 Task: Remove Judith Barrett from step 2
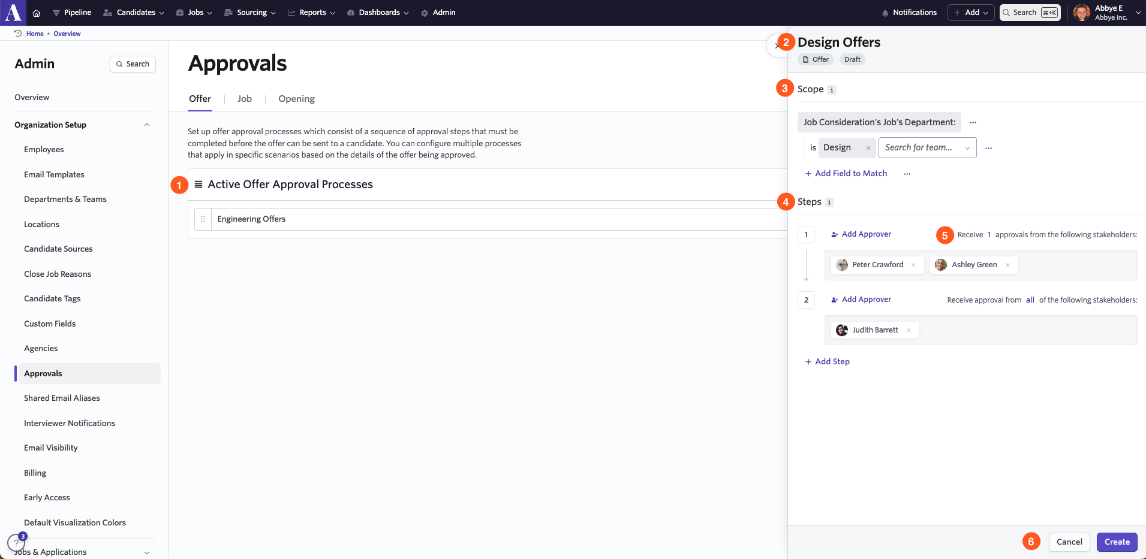(909, 330)
